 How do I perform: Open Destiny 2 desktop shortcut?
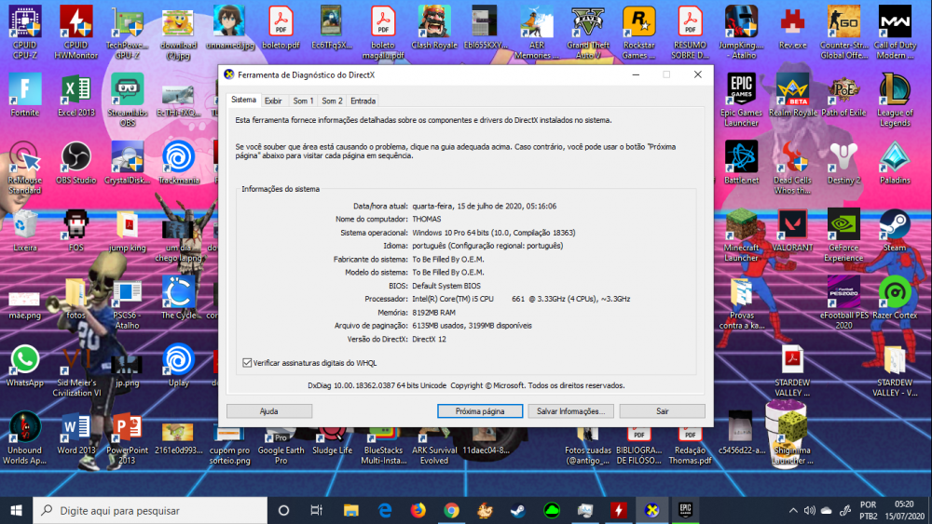tap(843, 163)
